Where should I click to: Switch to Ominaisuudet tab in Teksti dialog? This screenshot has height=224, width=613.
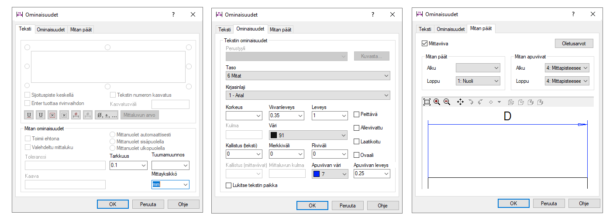[x=51, y=30]
